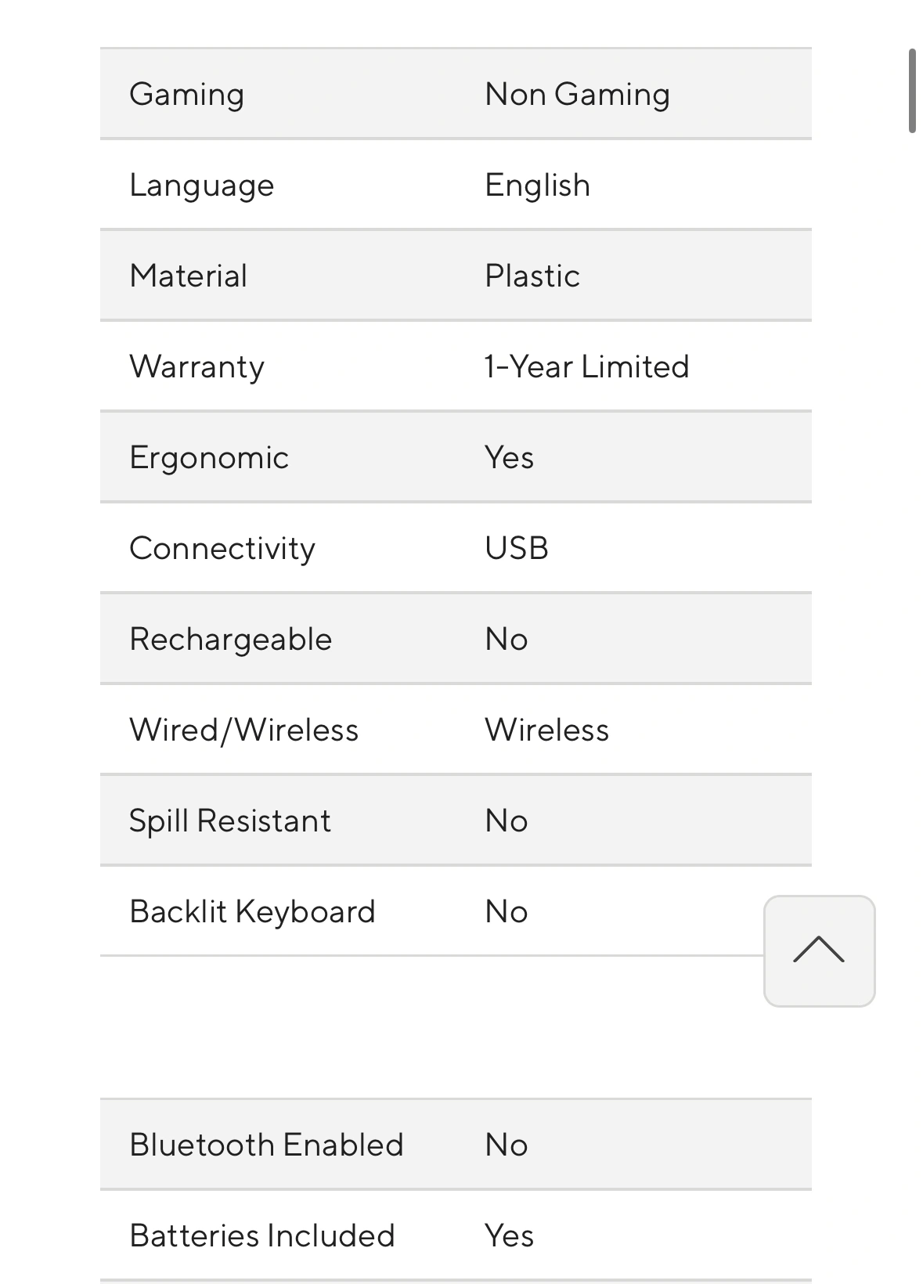
Task: Click the English language value
Action: [x=537, y=186]
